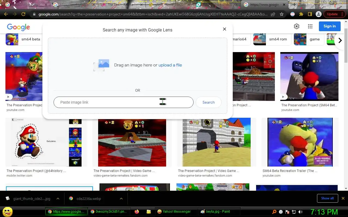This screenshot has width=348, height=217.
Task: Close the downloads bar
Action: [x=343, y=198]
